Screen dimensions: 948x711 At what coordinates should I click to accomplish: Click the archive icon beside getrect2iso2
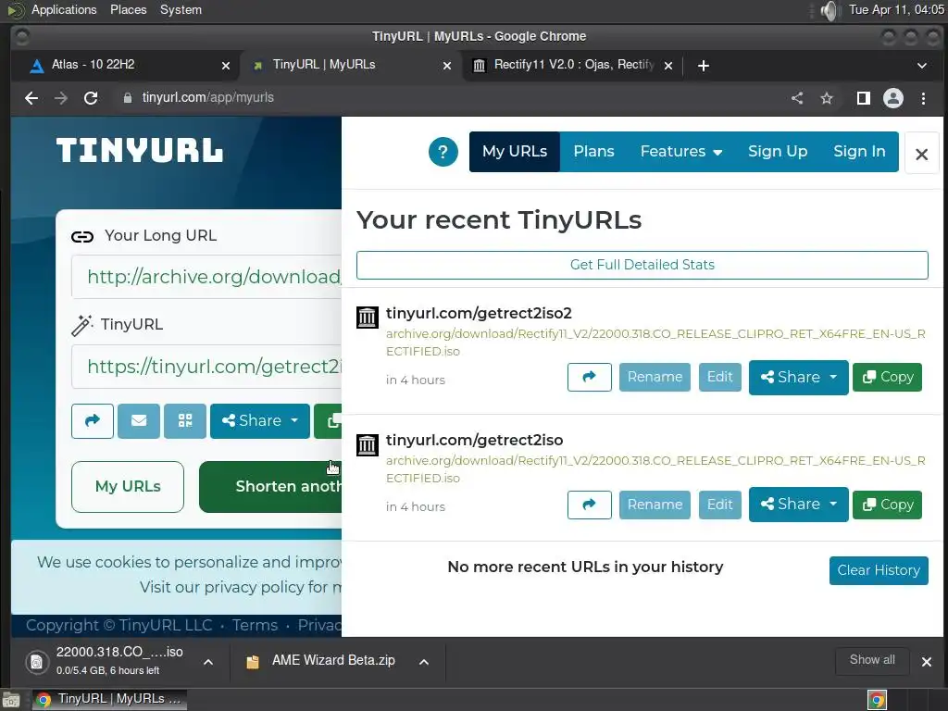(x=367, y=317)
